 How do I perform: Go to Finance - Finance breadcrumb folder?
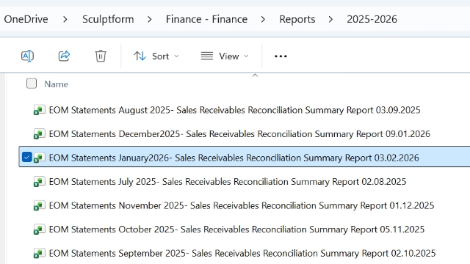coord(206,19)
